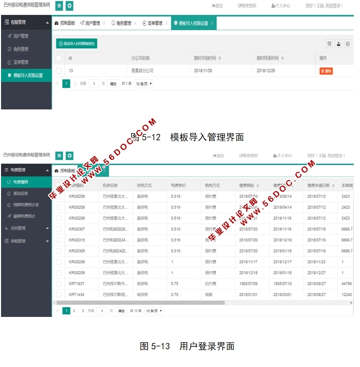Click the horizontal scrollbar under the electricity fee table
Viewport: 360px width, 367px height.
140,303
